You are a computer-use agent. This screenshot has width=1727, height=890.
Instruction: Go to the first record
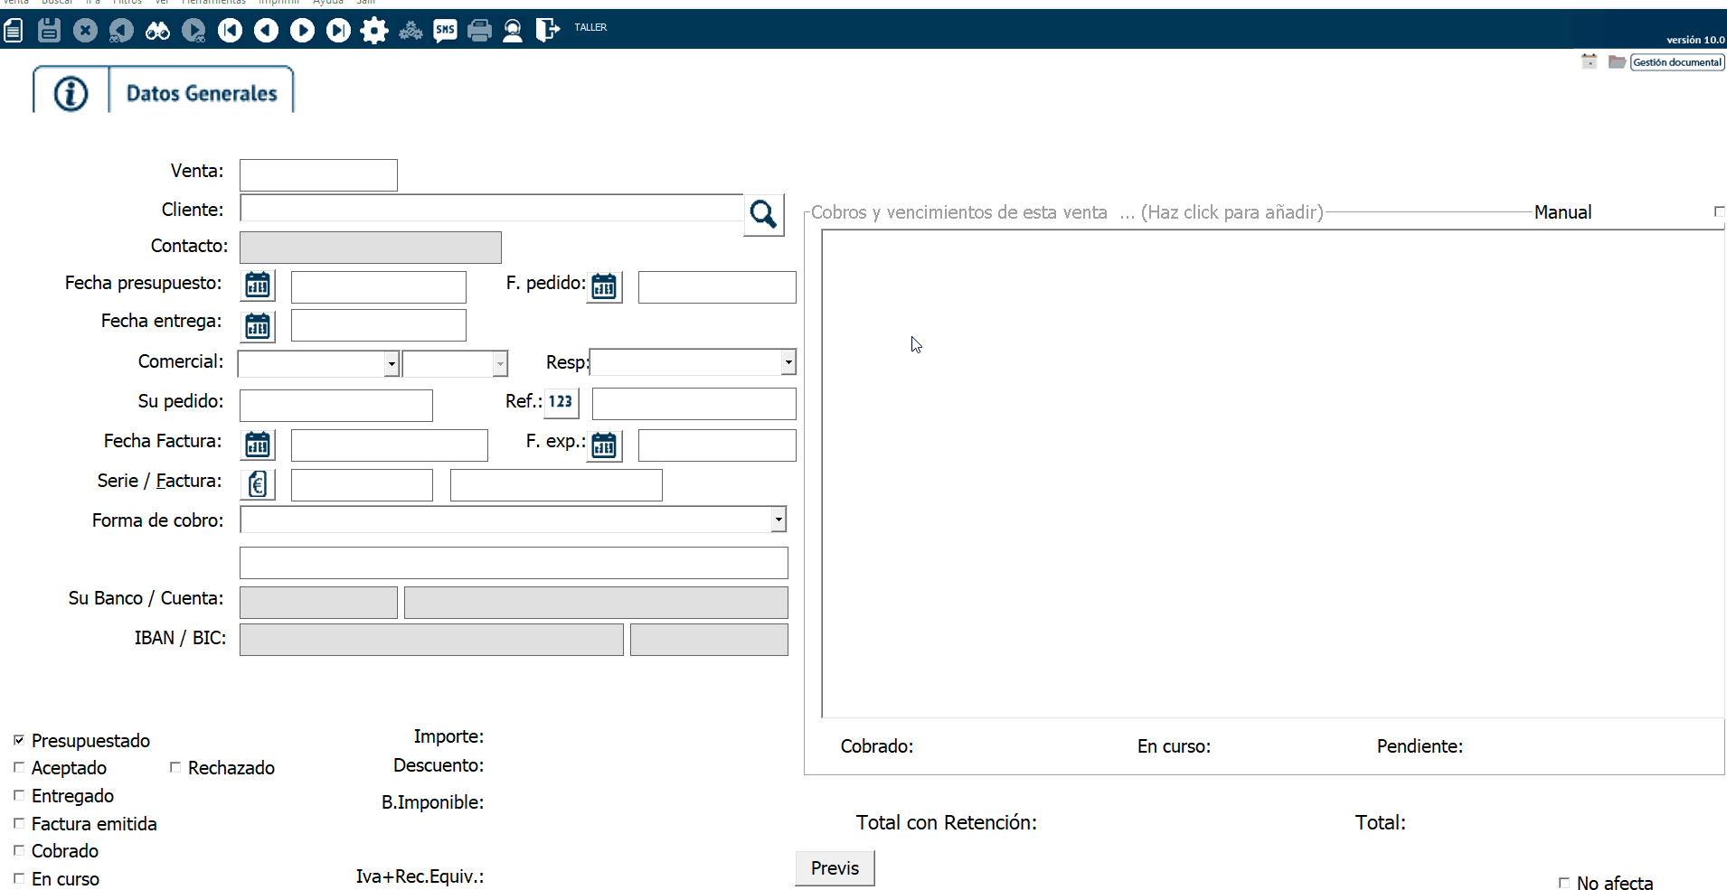coord(230,31)
